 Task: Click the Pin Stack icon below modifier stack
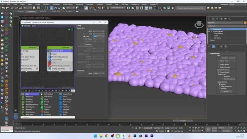209,46
